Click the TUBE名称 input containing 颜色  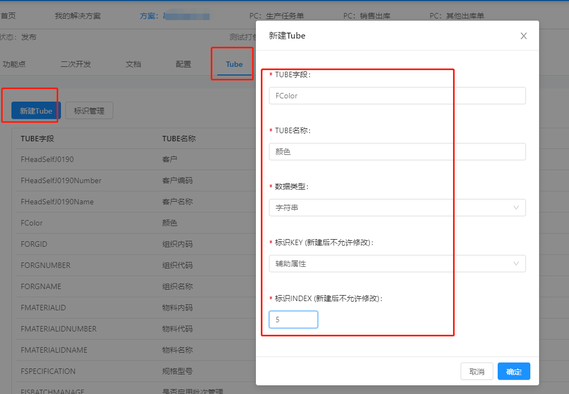click(397, 152)
